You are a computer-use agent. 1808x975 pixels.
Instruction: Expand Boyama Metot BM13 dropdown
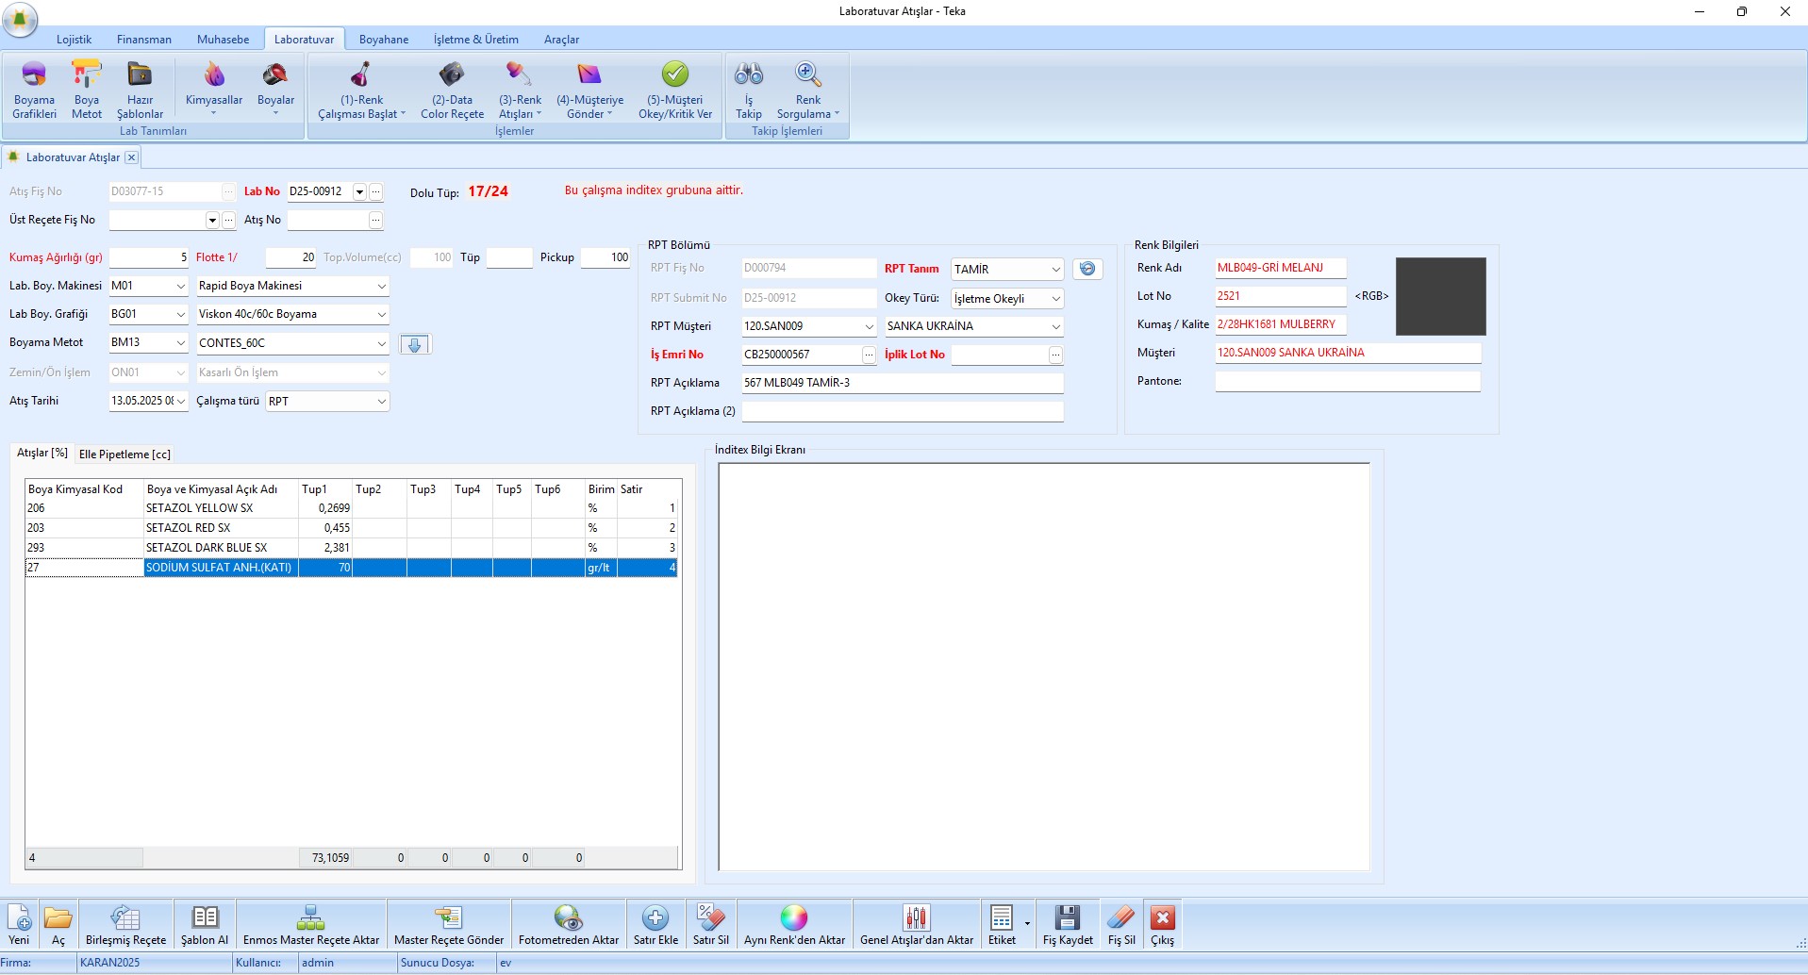(x=181, y=342)
